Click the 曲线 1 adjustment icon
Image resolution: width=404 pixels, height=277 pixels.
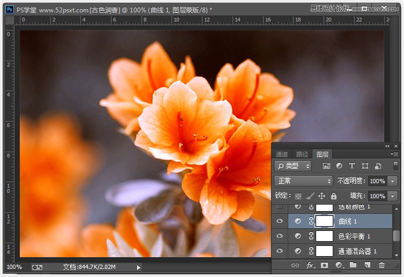[x=298, y=221]
